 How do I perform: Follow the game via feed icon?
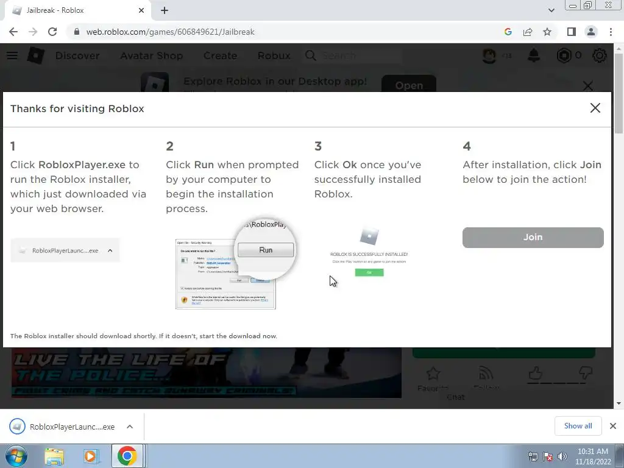[x=486, y=374]
